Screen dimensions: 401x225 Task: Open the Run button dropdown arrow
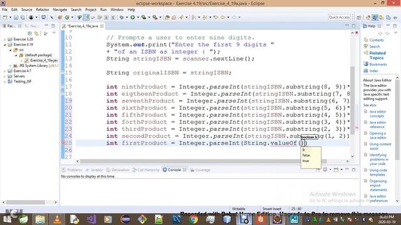(138, 17)
